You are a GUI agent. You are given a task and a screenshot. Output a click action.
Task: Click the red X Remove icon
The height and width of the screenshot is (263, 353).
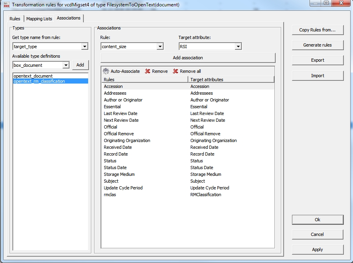point(148,71)
